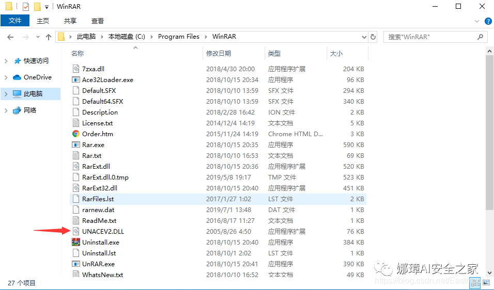Click the RarExt.dll.0.tmp file icon

[75, 178]
